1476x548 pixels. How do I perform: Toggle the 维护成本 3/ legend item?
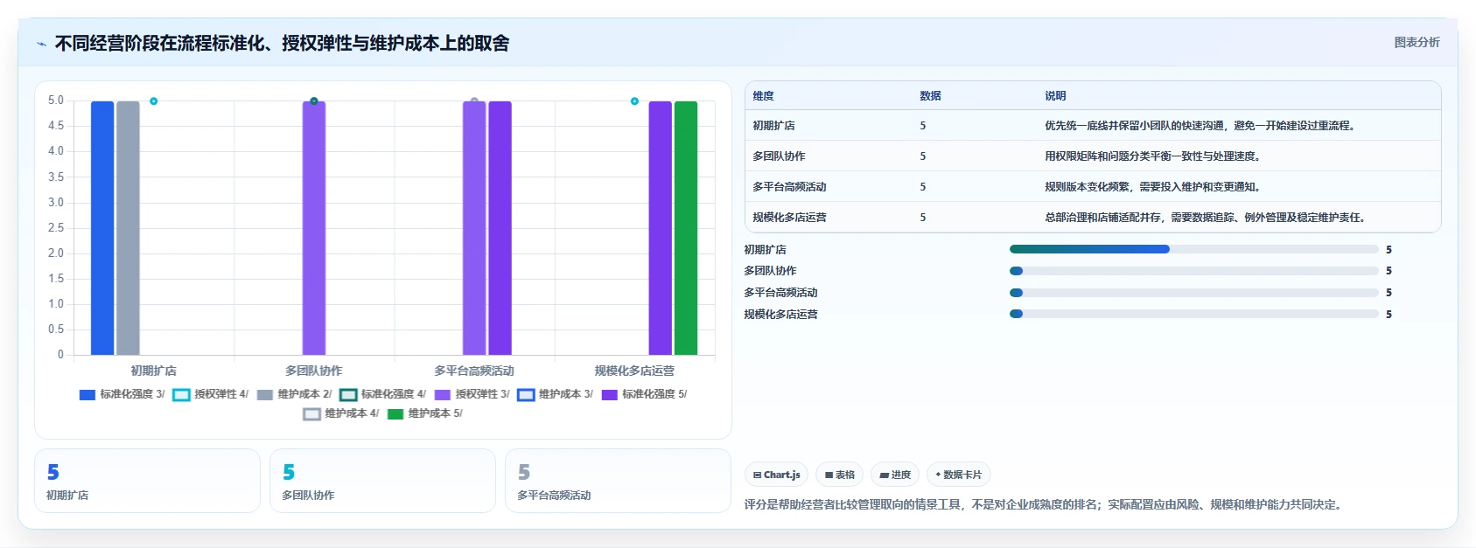(555, 394)
